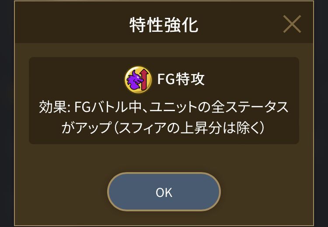Click the OK text label inside the button
Screen dimensions: 328x227
[x=164, y=193]
